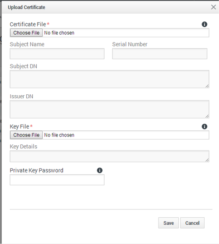Click inside the Key Details text area
The width and height of the screenshot is (219, 244).
(109, 156)
